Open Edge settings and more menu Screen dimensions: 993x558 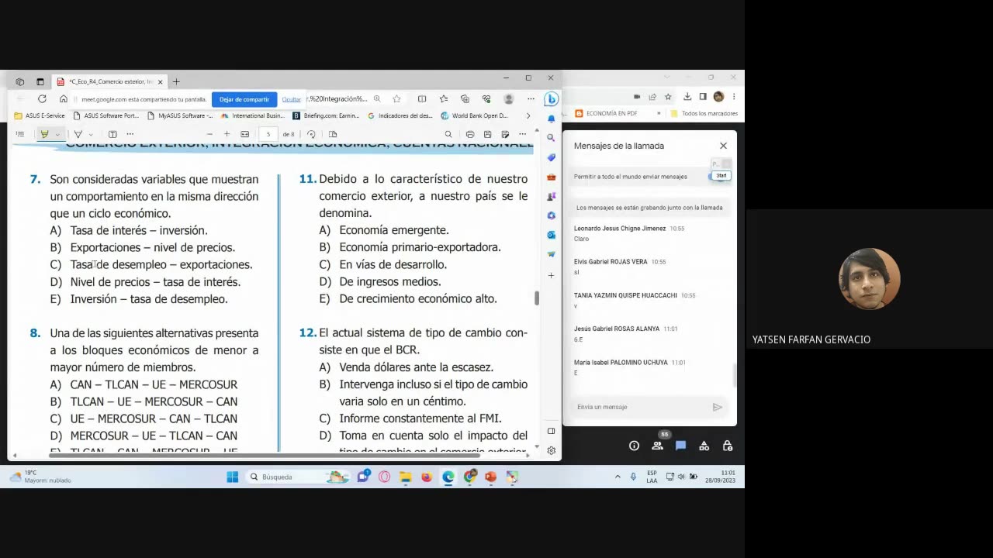[x=531, y=98]
